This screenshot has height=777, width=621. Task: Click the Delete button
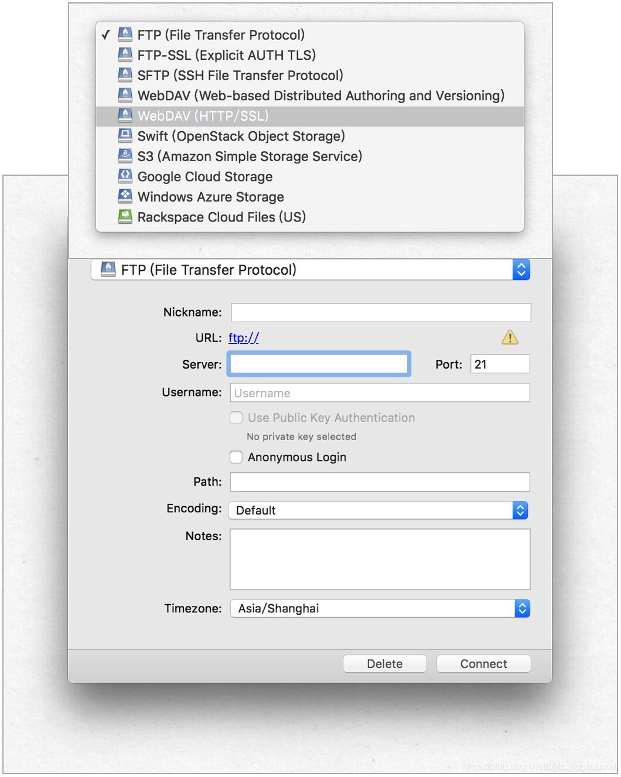385,664
